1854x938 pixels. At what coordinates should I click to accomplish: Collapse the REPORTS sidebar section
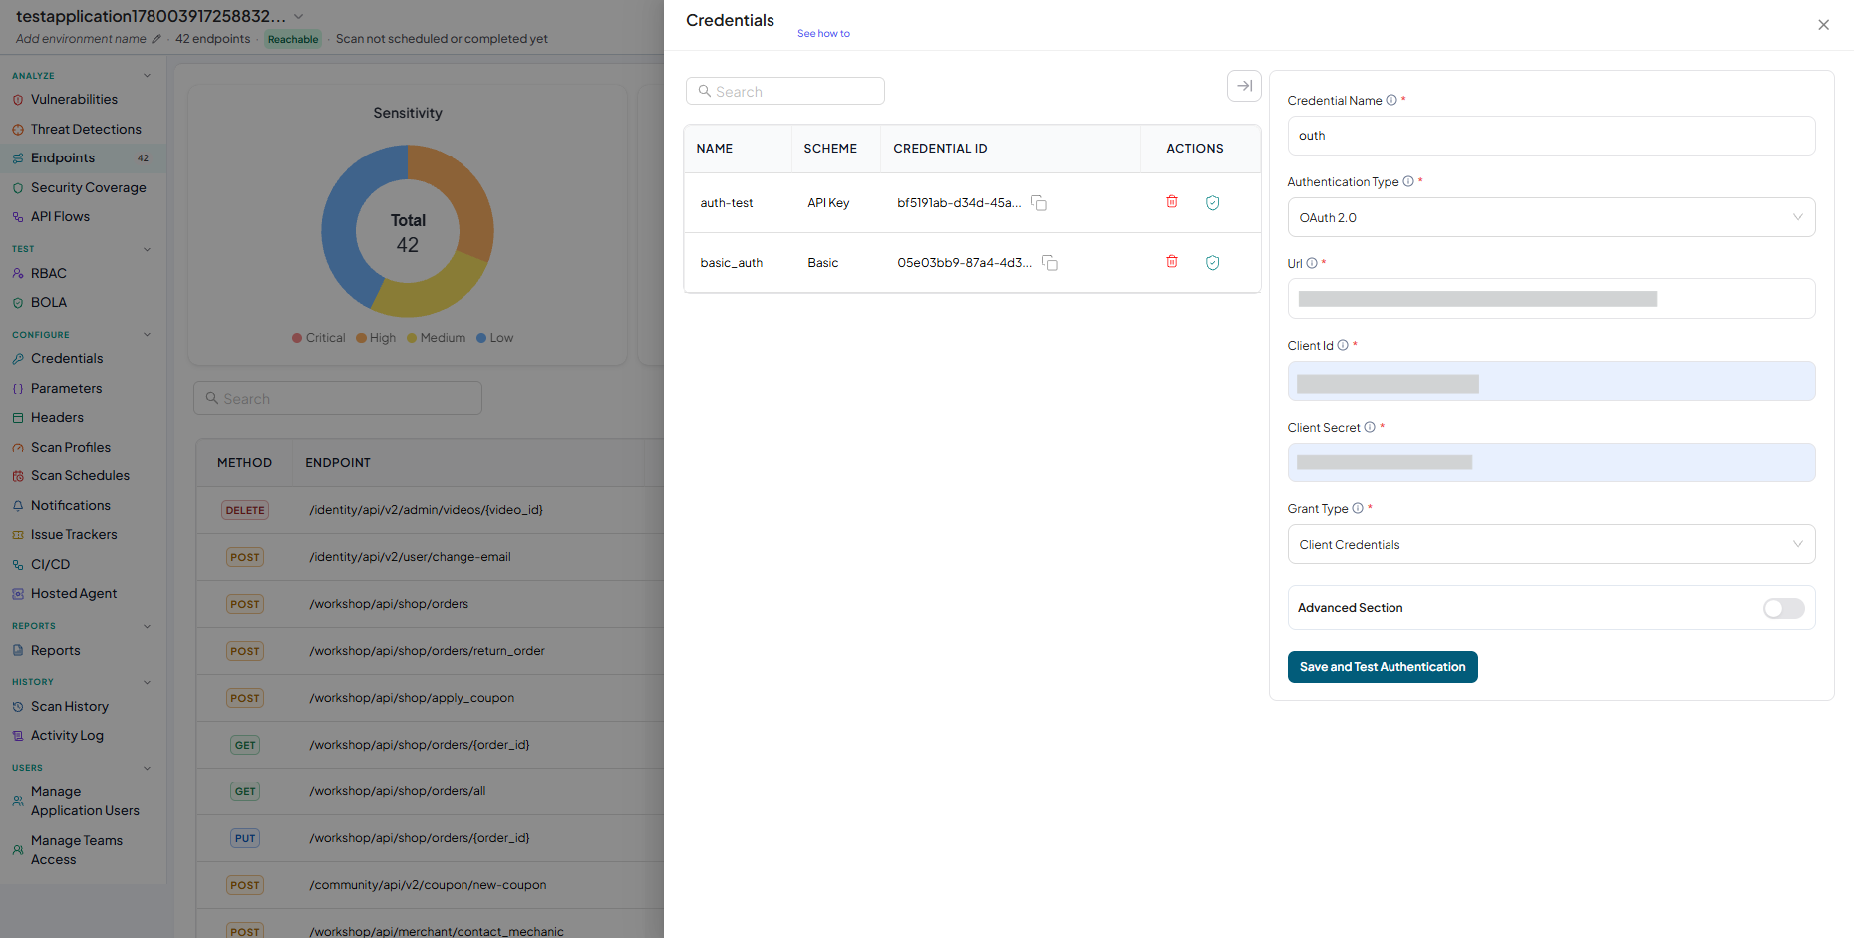(147, 626)
